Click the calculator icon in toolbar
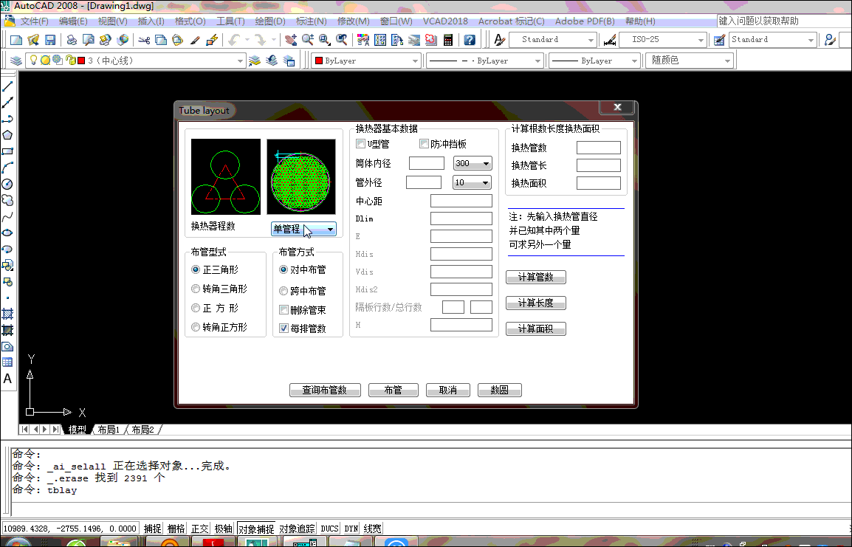This screenshot has height=547, width=852. pyautogui.click(x=447, y=40)
